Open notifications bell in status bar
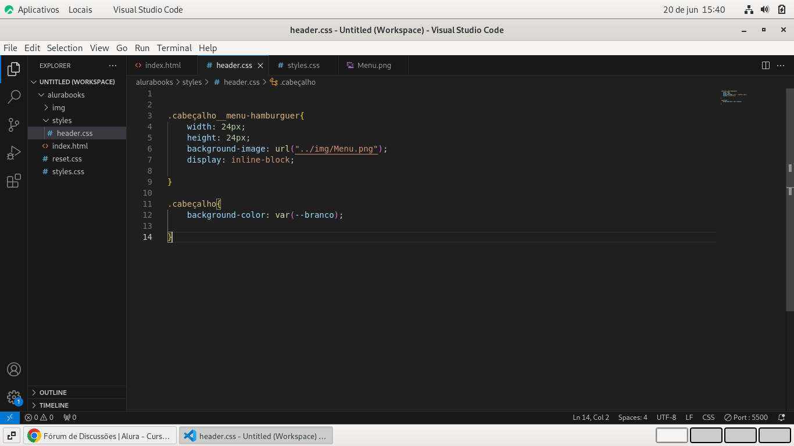 click(x=782, y=418)
